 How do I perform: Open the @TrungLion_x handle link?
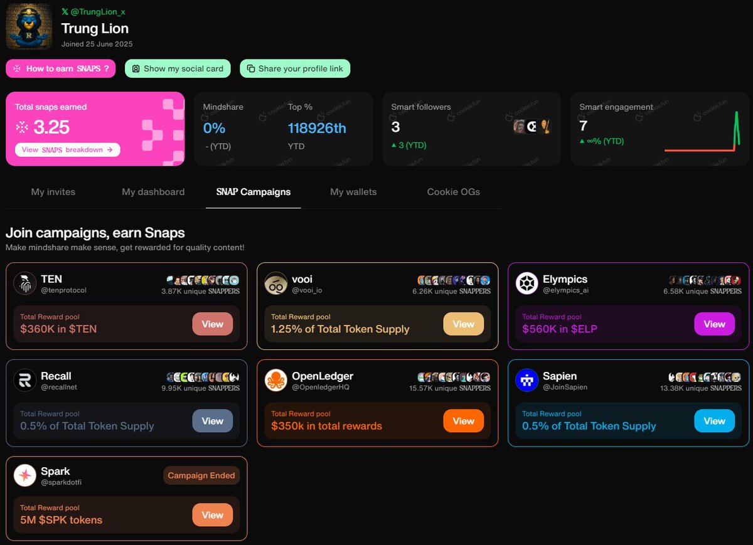[97, 12]
